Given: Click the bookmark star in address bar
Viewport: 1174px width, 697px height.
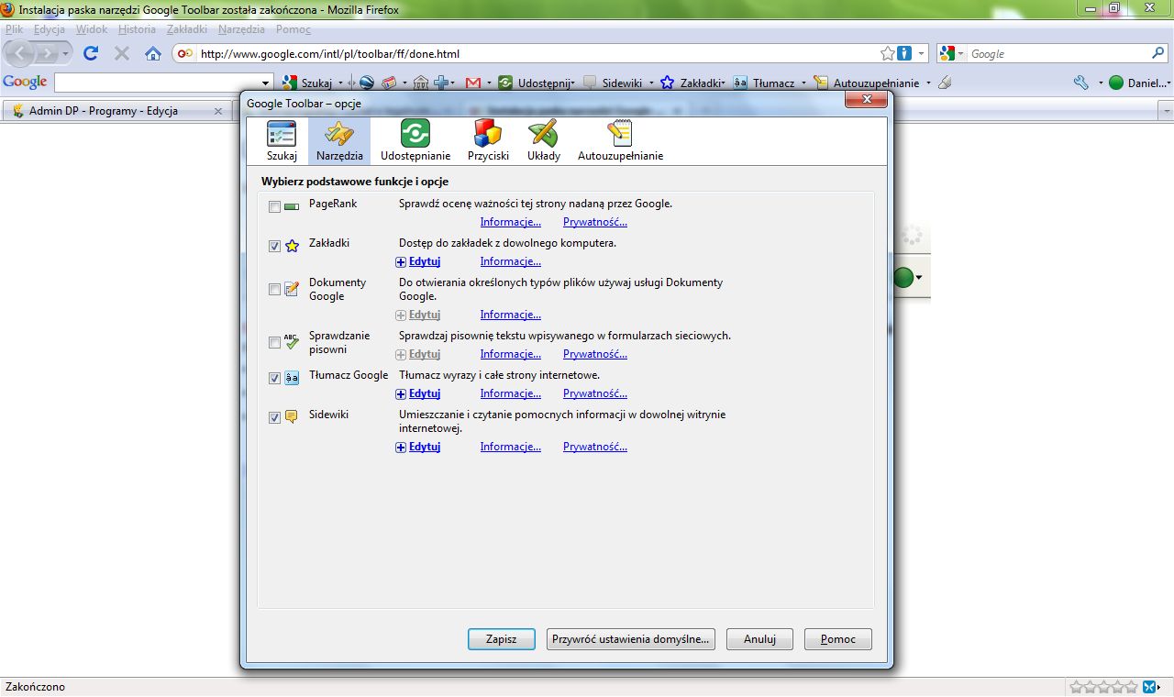Looking at the screenshot, I should pos(887,53).
